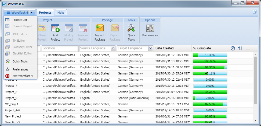The height and width of the screenshot is (126, 261).
Task: Open TXLF Editor from menu
Action: (20, 34)
